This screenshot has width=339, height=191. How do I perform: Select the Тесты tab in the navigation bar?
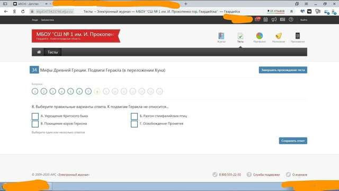click(x=52, y=52)
